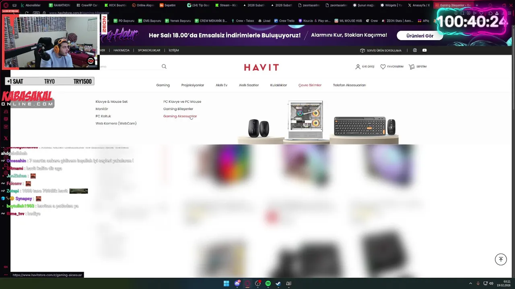
Task: Open the Havit Instagram icon link
Action: click(x=415, y=50)
